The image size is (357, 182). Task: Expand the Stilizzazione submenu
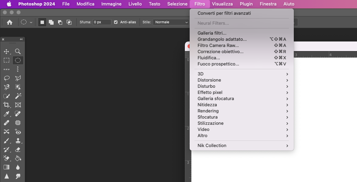(242, 123)
